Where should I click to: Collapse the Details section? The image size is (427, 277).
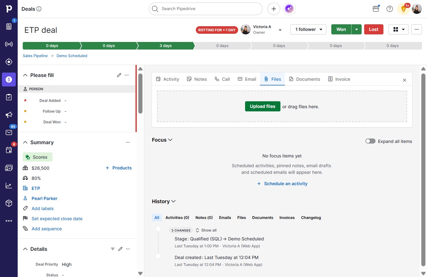coord(26,249)
